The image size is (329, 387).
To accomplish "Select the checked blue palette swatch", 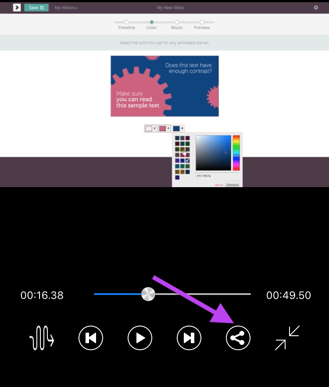I will 187,161.
